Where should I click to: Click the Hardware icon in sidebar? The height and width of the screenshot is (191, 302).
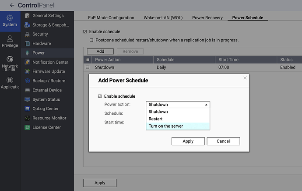[27, 44]
